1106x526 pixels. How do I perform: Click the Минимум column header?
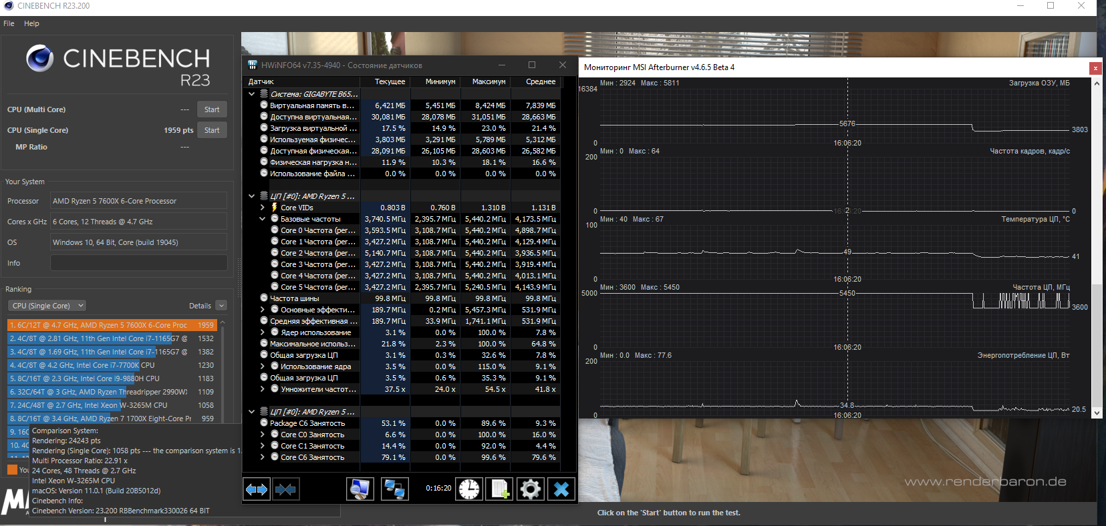435,81
